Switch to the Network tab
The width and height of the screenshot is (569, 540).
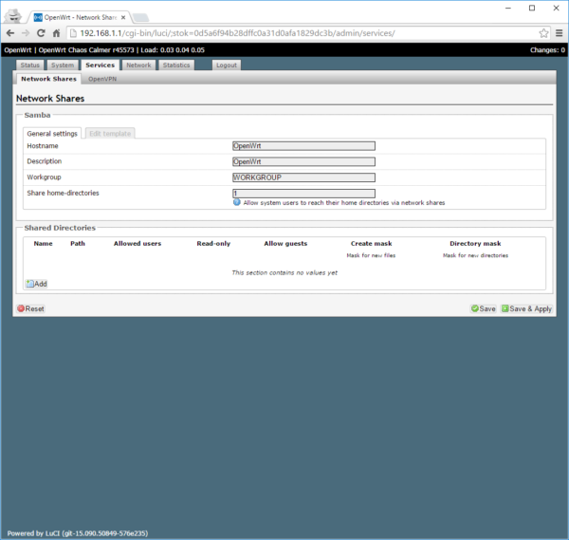(138, 65)
